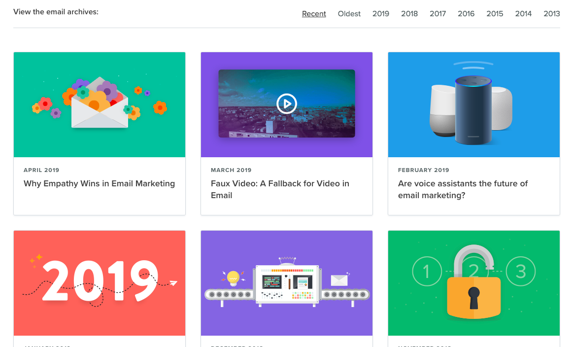The width and height of the screenshot is (570, 347).
Task: Open the smart speakers thumbnail for February 2019
Action: pos(473,105)
